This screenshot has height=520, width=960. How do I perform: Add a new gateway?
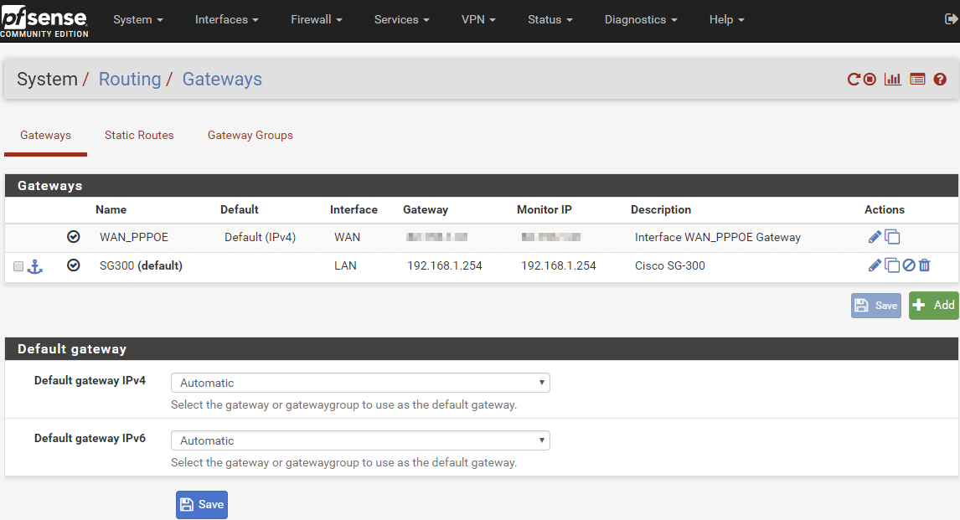[932, 305]
